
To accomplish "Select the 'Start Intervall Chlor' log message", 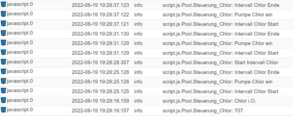I will point(220,63).
